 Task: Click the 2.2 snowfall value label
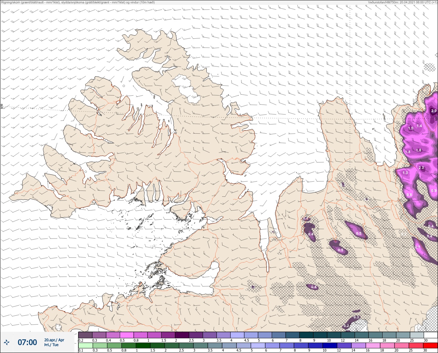tap(421, 168)
